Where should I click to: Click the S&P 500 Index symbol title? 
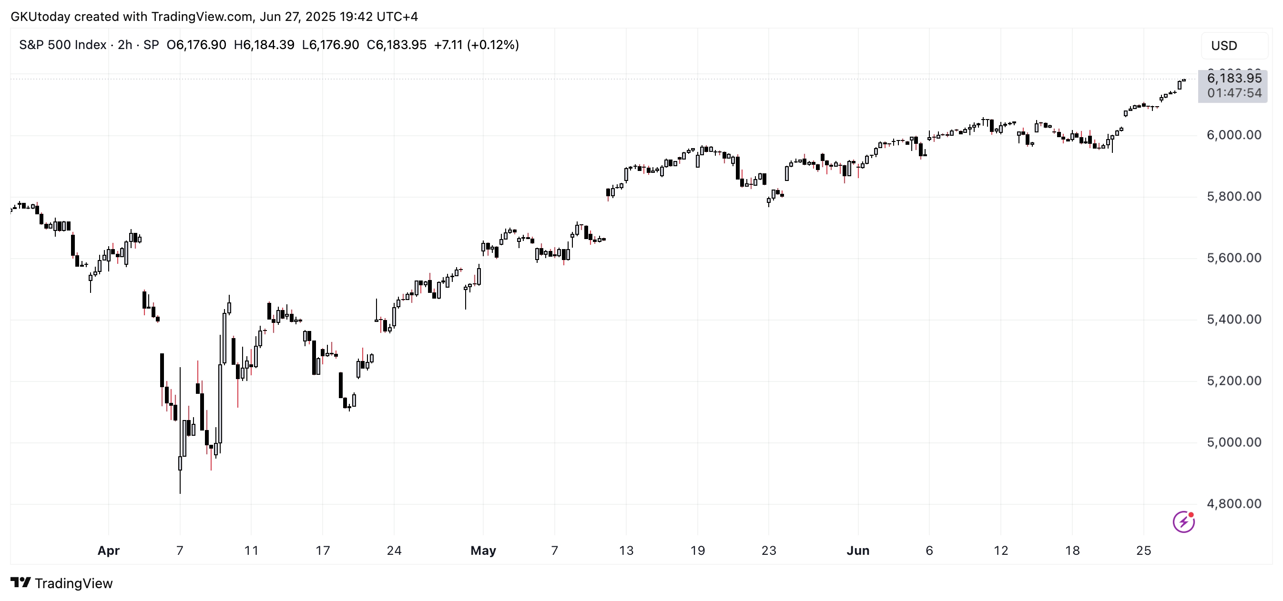63,45
